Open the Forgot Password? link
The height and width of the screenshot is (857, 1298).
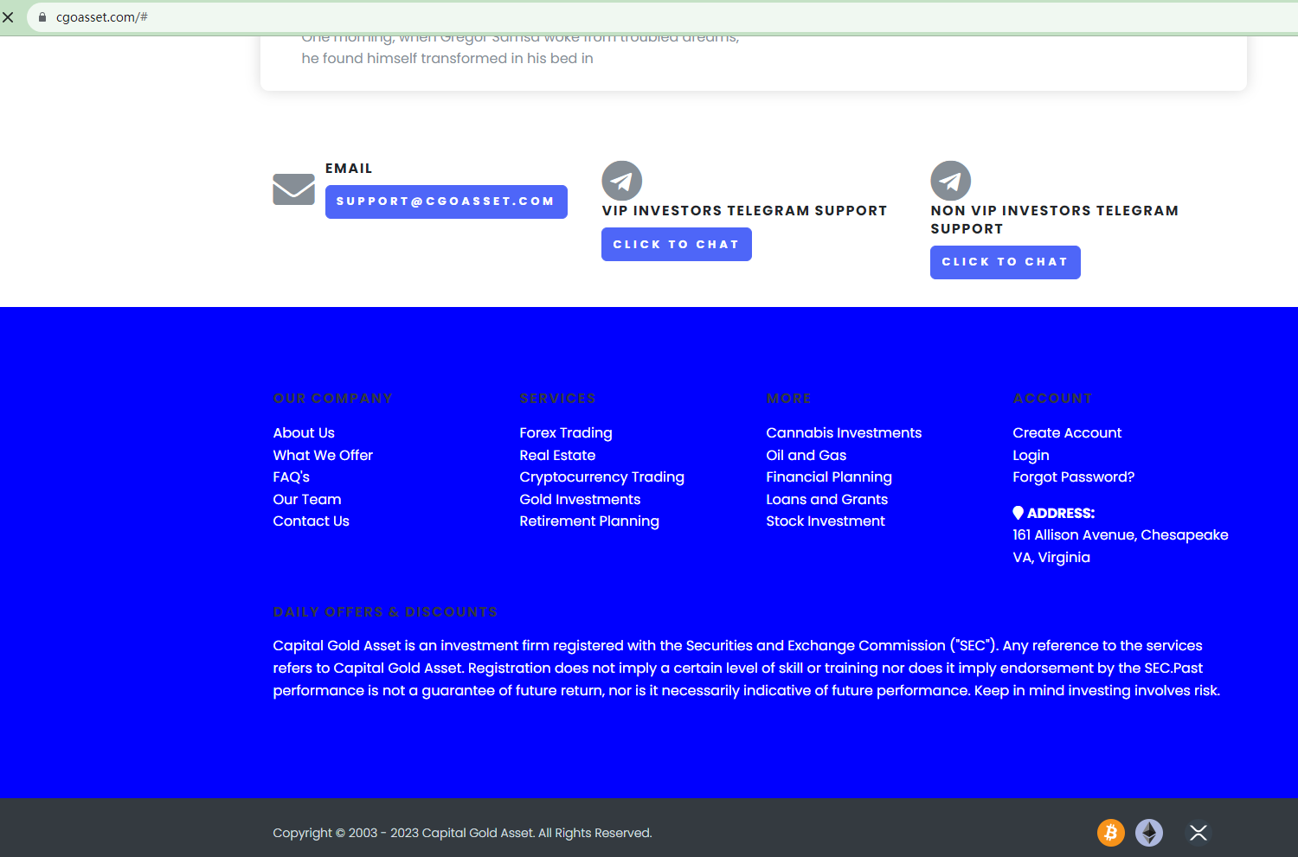1073,477
